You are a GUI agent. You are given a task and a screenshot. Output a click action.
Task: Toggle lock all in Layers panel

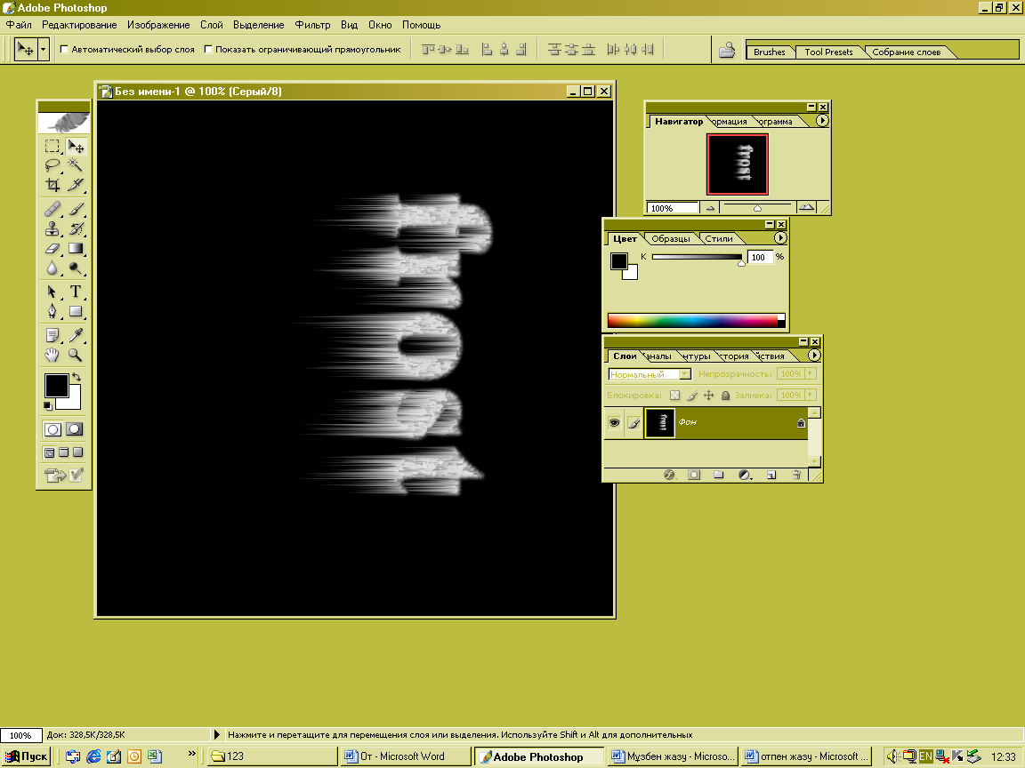pyautogui.click(x=726, y=395)
